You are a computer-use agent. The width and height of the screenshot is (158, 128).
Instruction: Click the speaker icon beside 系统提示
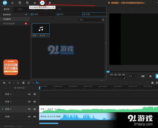(x=109, y=3)
